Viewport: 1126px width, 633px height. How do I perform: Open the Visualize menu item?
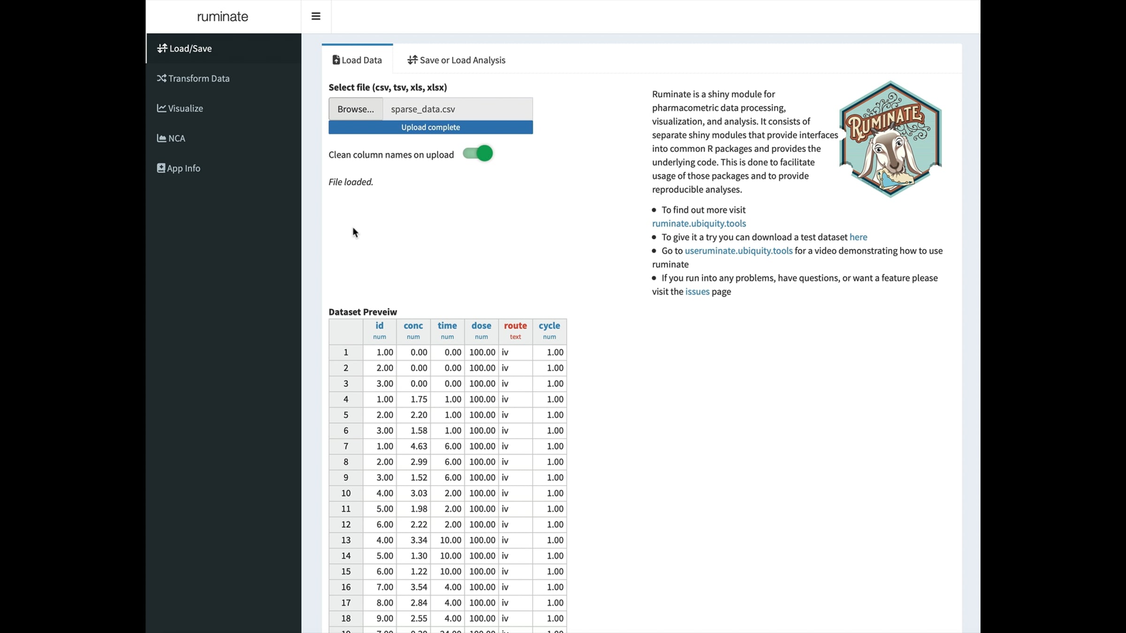click(185, 108)
